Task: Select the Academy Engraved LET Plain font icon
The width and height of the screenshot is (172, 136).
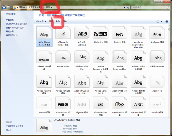Action: [138, 33]
